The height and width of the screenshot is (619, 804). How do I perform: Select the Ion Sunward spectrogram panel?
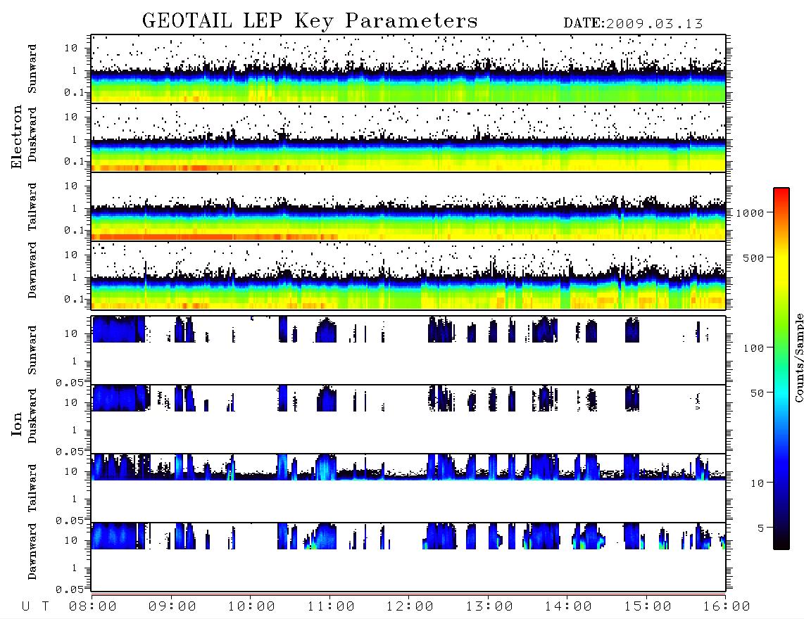[x=408, y=350]
